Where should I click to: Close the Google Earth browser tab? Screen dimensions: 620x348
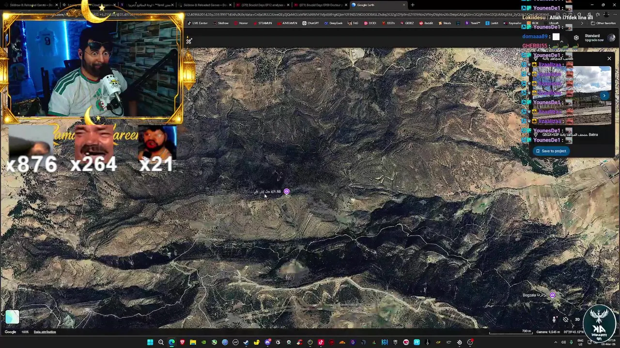point(404,5)
